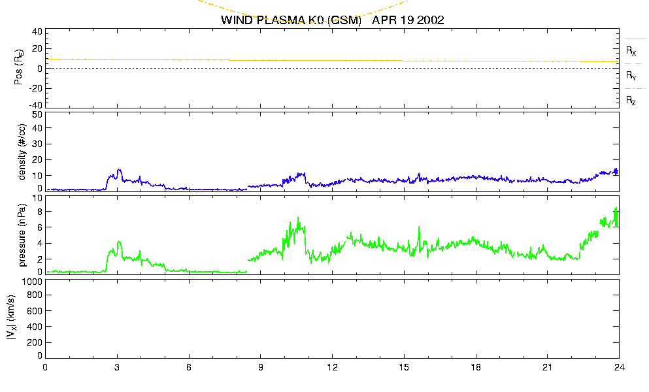Viewport: 649px width, 392px height.
Task: Click the pressure (nPa) axis label
Action: click(22, 235)
